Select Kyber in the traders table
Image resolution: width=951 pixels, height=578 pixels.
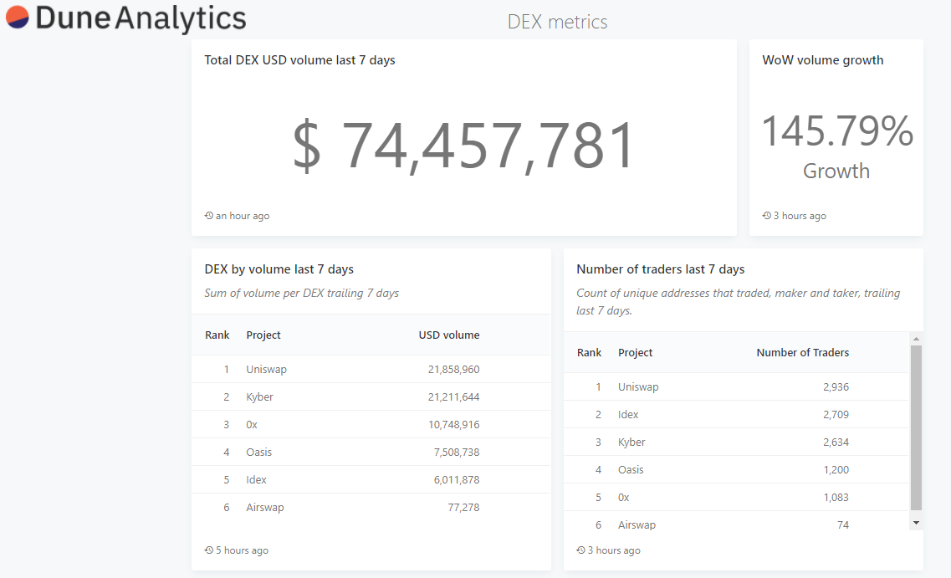click(631, 442)
